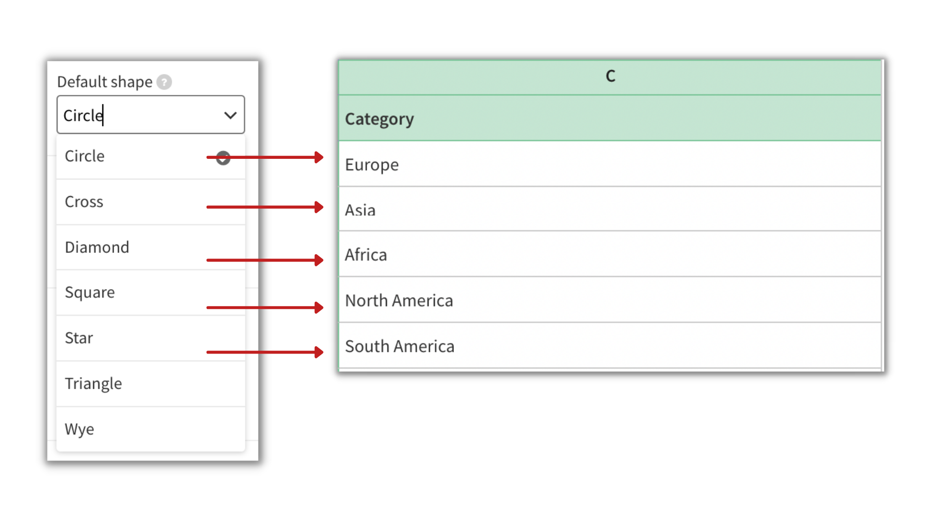Click inside the Default shape Circle input

coord(151,115)
